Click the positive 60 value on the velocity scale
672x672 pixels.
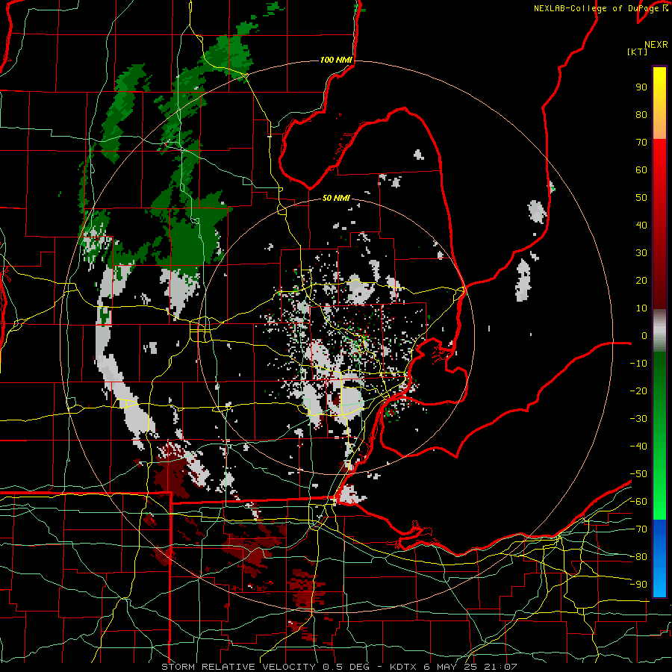point(641,169)
